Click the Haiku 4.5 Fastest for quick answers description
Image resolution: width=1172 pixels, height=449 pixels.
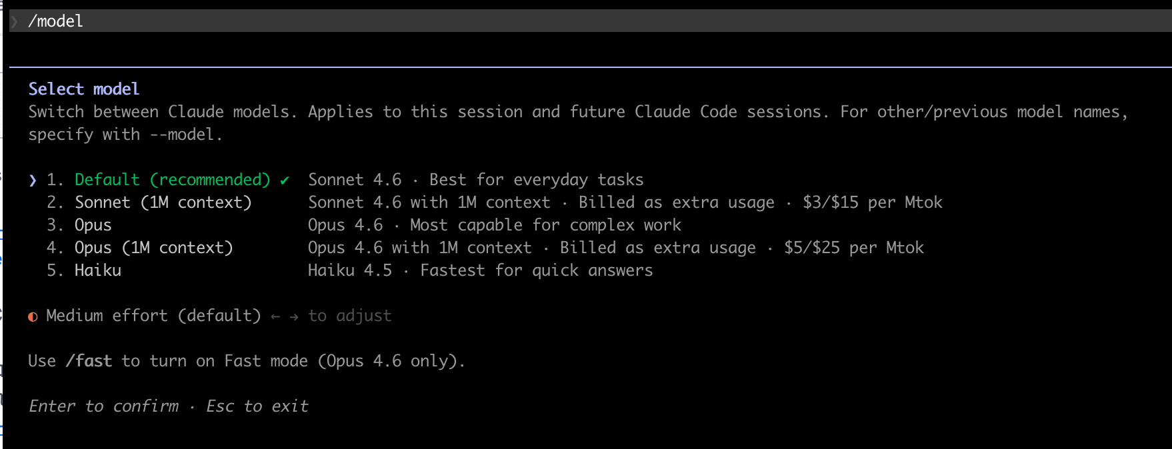coord(480,270)
